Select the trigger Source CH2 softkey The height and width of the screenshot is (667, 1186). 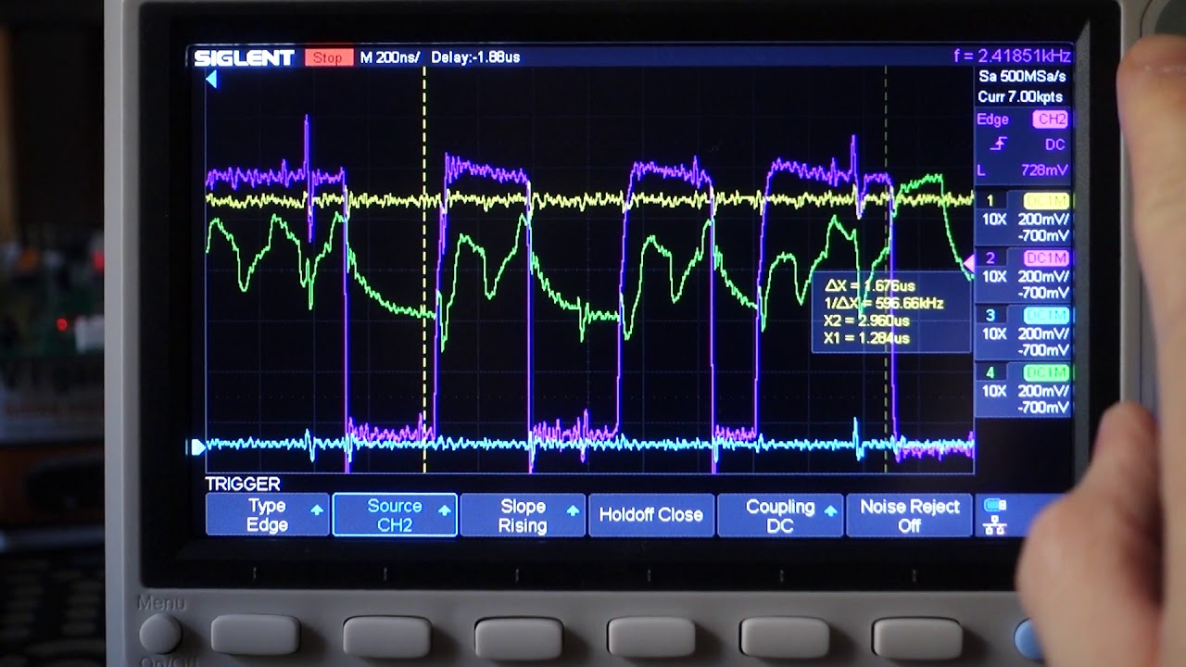coord(395,515)
